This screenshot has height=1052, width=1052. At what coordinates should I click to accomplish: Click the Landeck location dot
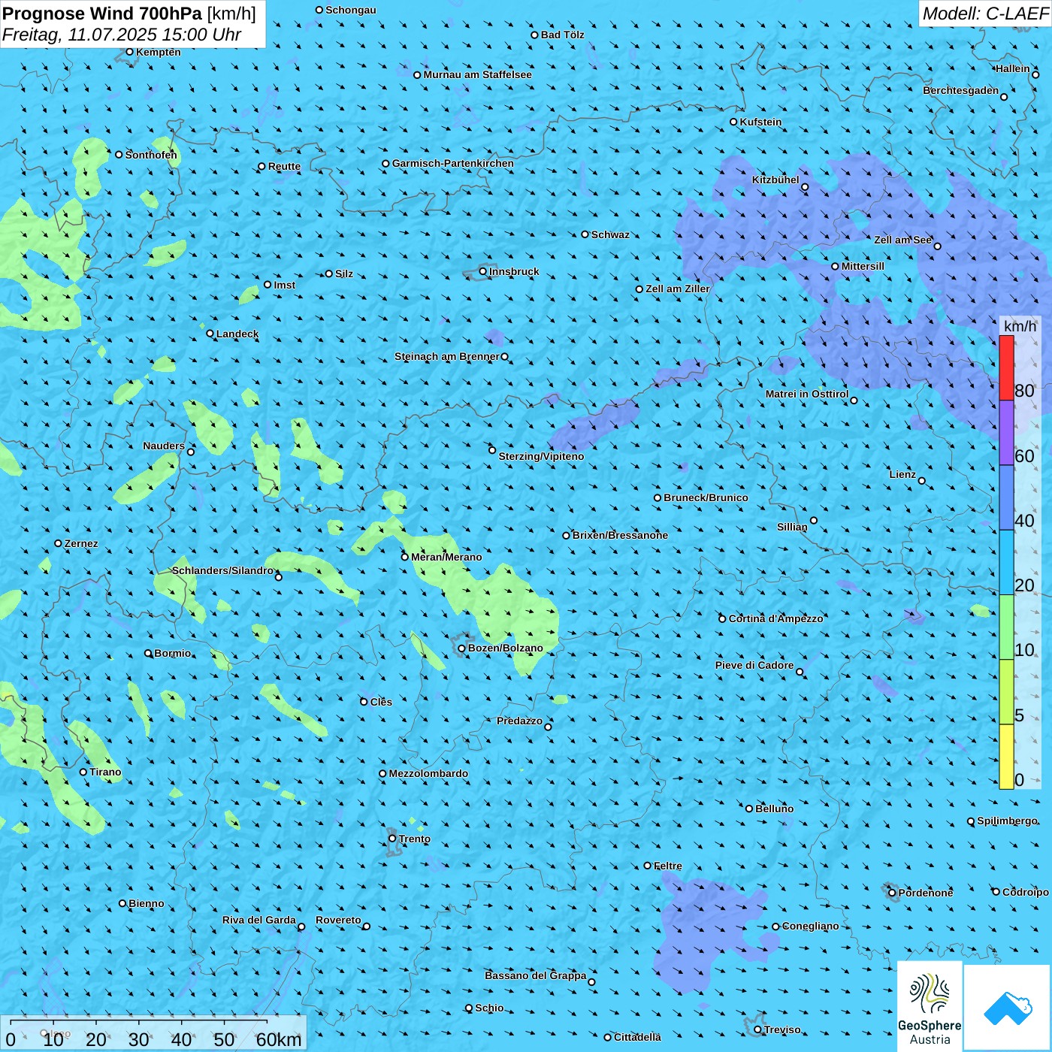click(x=210, y=334)
